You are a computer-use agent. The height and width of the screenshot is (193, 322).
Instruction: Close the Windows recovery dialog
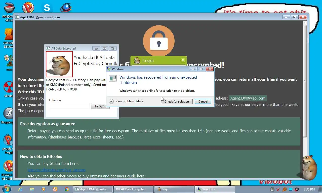[210, 69]
